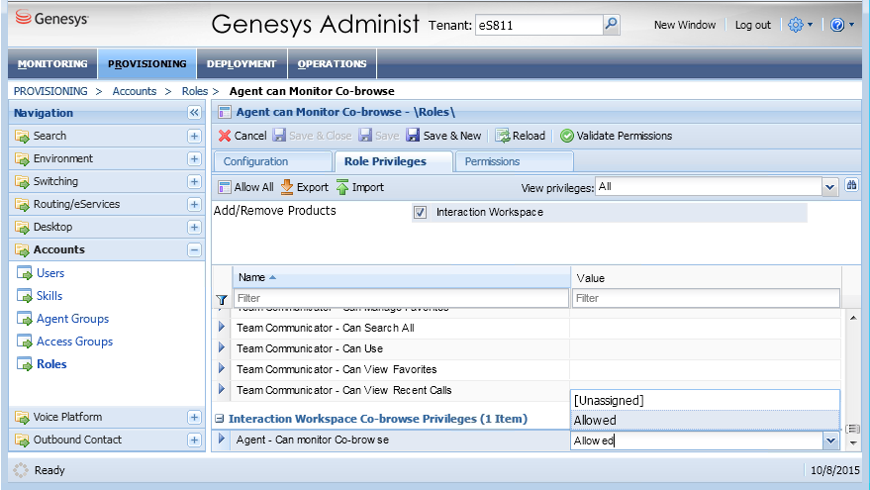Image resolution: width=870 pixels, height=490 pixels.
Task: Open the View privileges dropdown
Action: [x=829, y=187]
